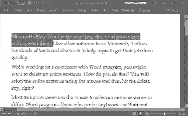This screenshot has height=116, width=188.
Task: Click the word 'While' starting the second paragraph
Action: click(x=18, y=67)
